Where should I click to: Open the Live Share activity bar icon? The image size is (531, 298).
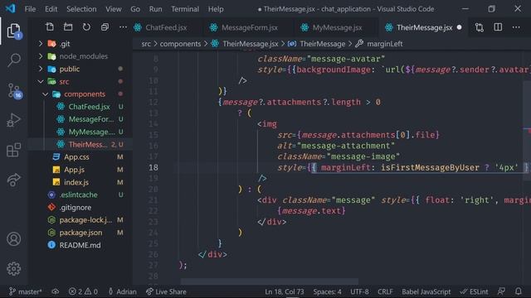(13, 180)
